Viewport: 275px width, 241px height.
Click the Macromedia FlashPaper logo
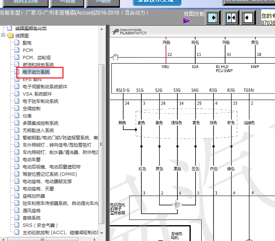coord(130,32)
